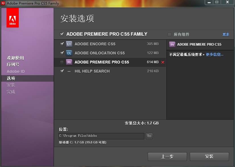Click the 安装总大小: 1.7 GB text

[142, 123]
